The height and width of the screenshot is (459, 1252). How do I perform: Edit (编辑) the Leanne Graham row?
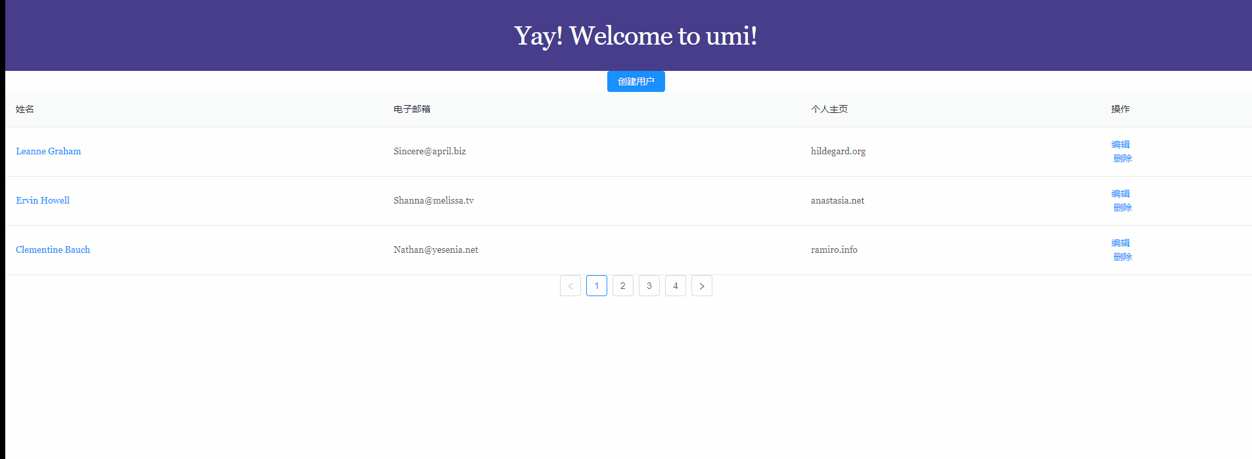tap(1121, 144)
